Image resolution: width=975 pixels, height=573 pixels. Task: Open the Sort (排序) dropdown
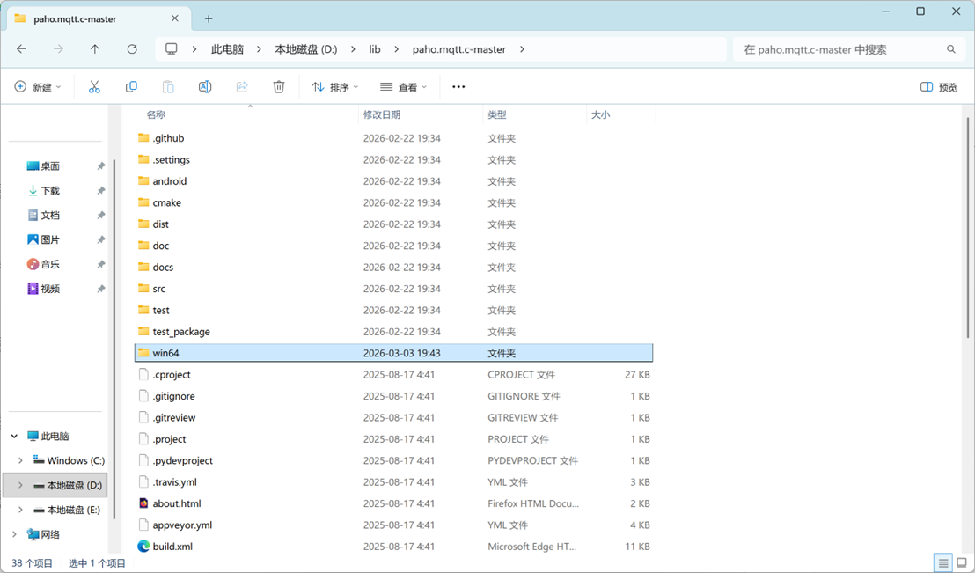(x=335, y=87)
